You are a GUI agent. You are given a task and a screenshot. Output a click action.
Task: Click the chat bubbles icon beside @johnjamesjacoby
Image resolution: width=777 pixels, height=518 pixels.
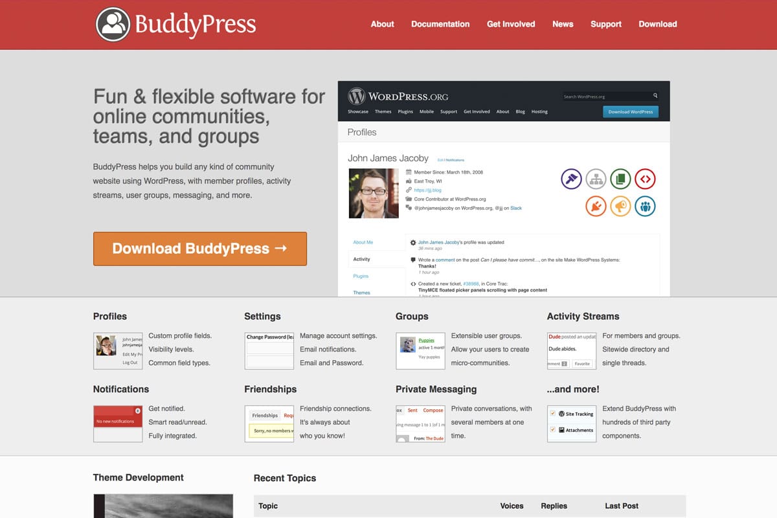(409, 208)
